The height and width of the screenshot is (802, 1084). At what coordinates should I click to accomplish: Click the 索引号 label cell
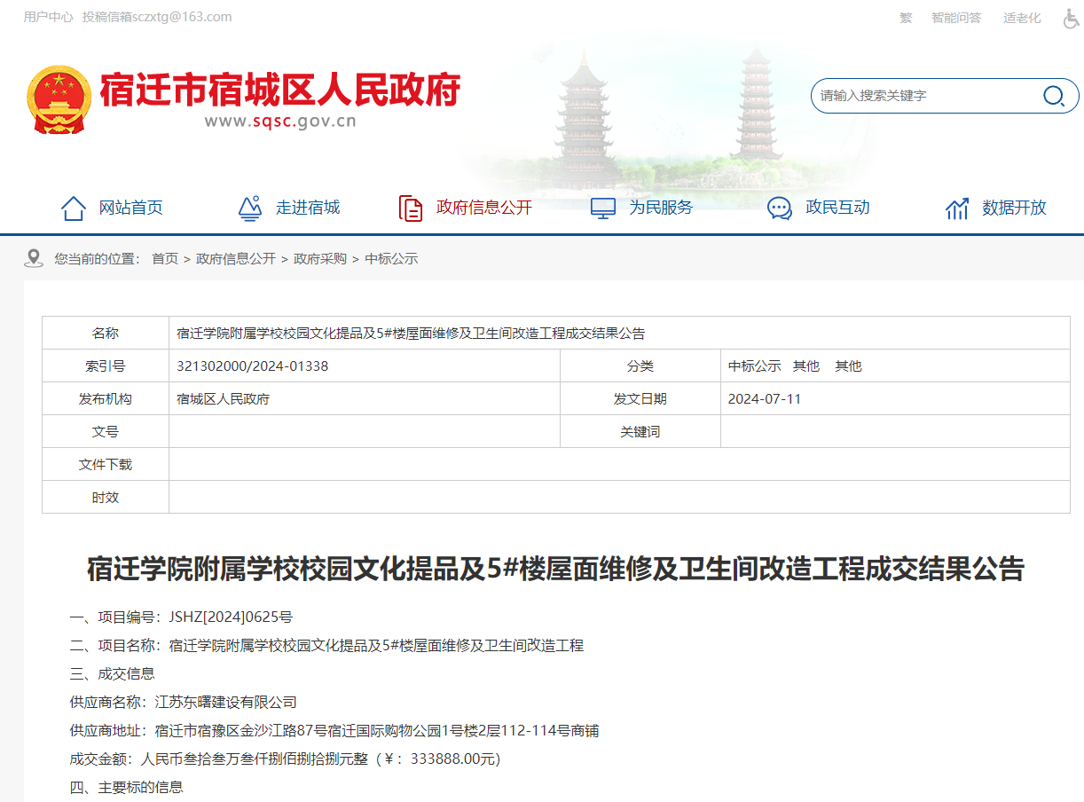tap(106, 366)
